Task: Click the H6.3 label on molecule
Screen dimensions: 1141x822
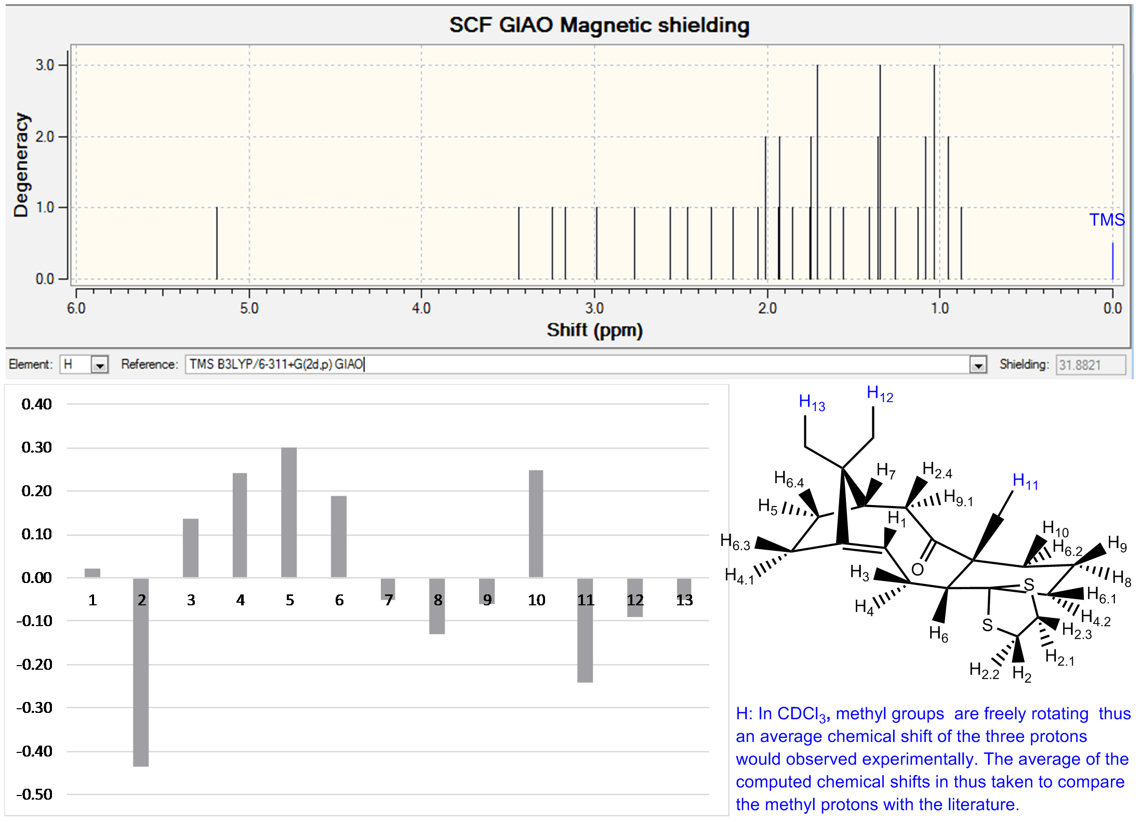Action: pyautogui.click(x=735, y=542)
